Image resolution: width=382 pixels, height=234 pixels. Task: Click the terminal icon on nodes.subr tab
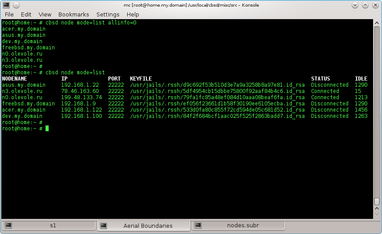(x=198, y=226)
